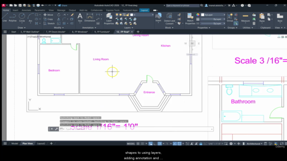Click the Copy tool in Modify
The height and width of the screenshot is (161, 287).
click(48, 19)
